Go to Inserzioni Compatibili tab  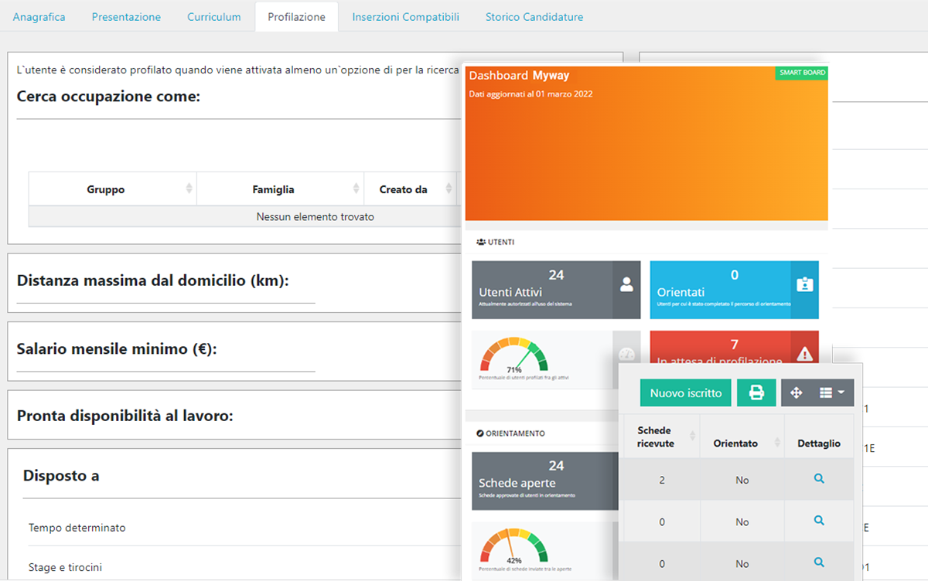pos(405,16)
